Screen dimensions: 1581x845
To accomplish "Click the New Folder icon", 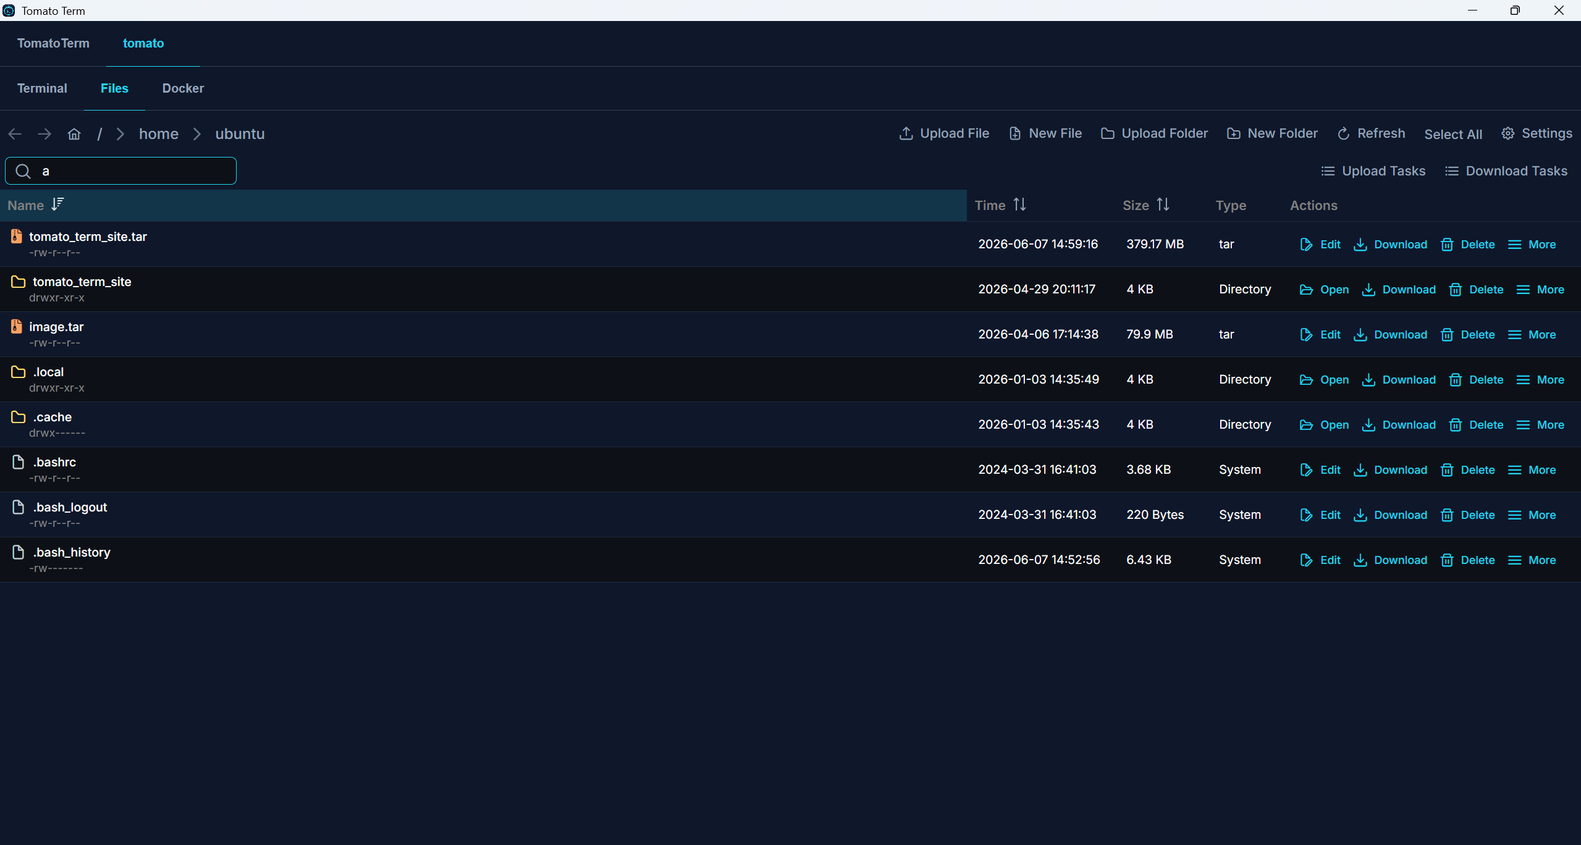I will coord(1233,133).
